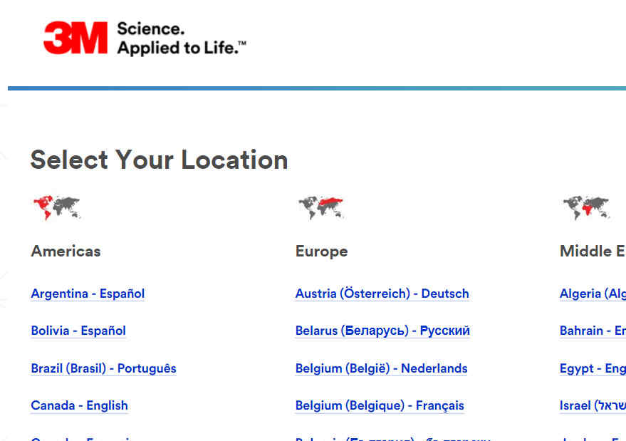626x441 pixels.
Task: Open the Argentina - Español link
Action: [88, 294]
